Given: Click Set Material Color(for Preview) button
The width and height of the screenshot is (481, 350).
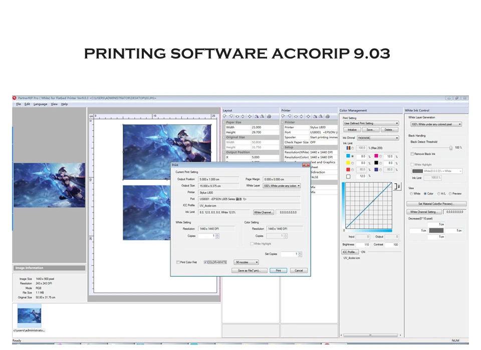Looking at the screenshot, I should coord(436,203).
